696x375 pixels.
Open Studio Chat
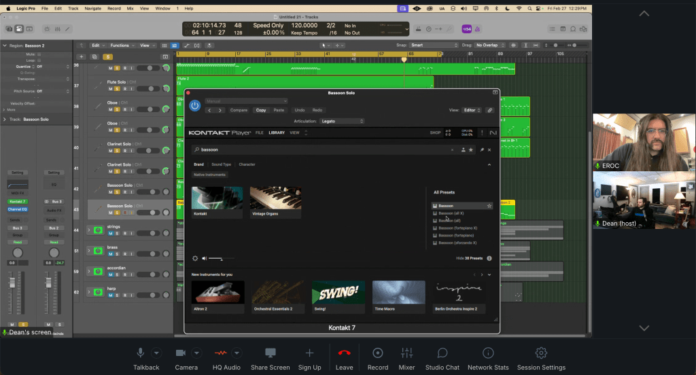pyautogui.click(x=442, y=353)
